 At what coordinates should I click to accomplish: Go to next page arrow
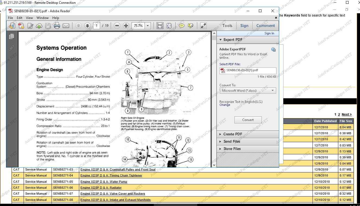coord(87,26)
